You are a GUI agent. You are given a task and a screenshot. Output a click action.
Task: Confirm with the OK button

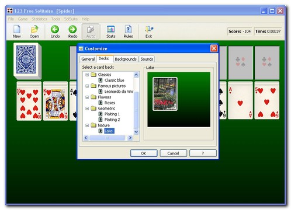(144, 153)
